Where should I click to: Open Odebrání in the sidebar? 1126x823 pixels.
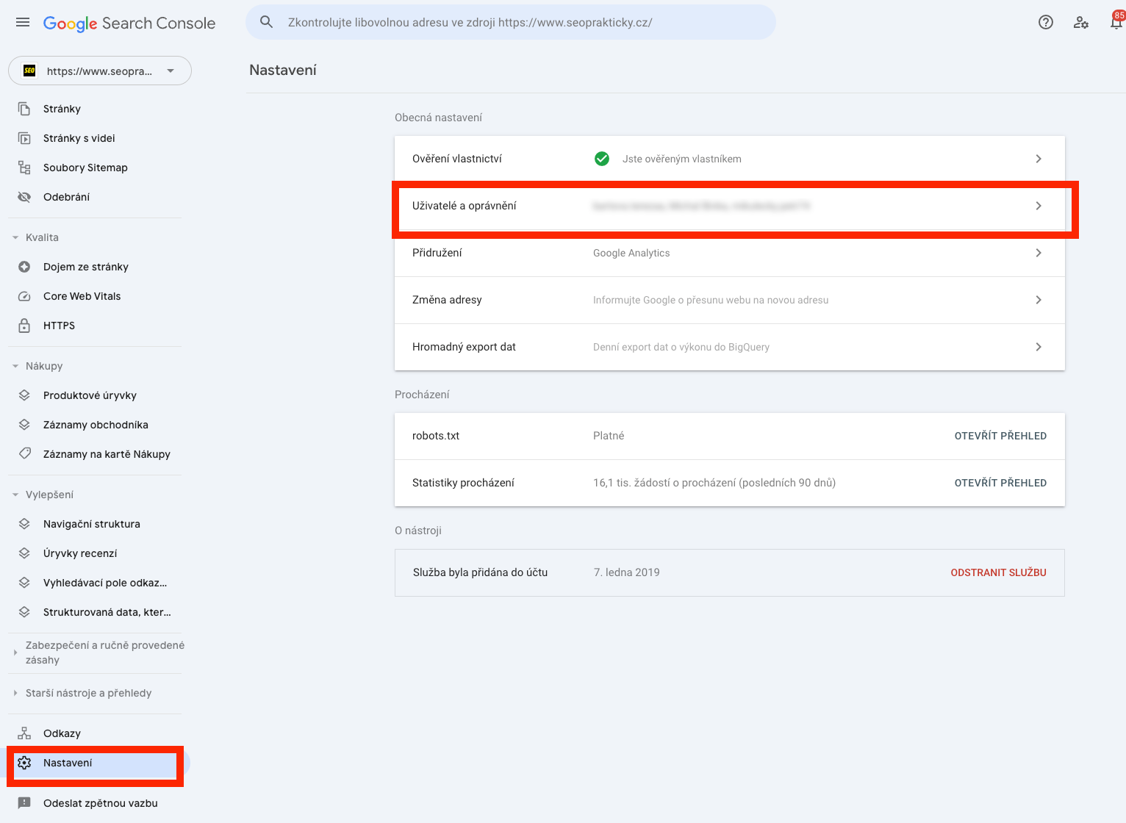[x=66, y=197]
